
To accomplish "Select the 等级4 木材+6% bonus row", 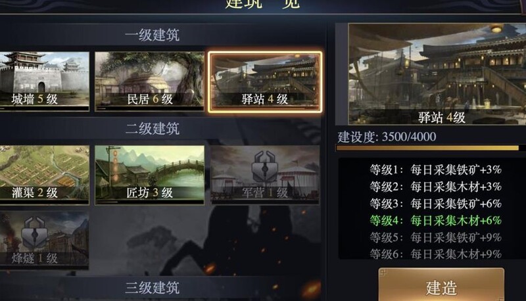I will pos(435,221).
